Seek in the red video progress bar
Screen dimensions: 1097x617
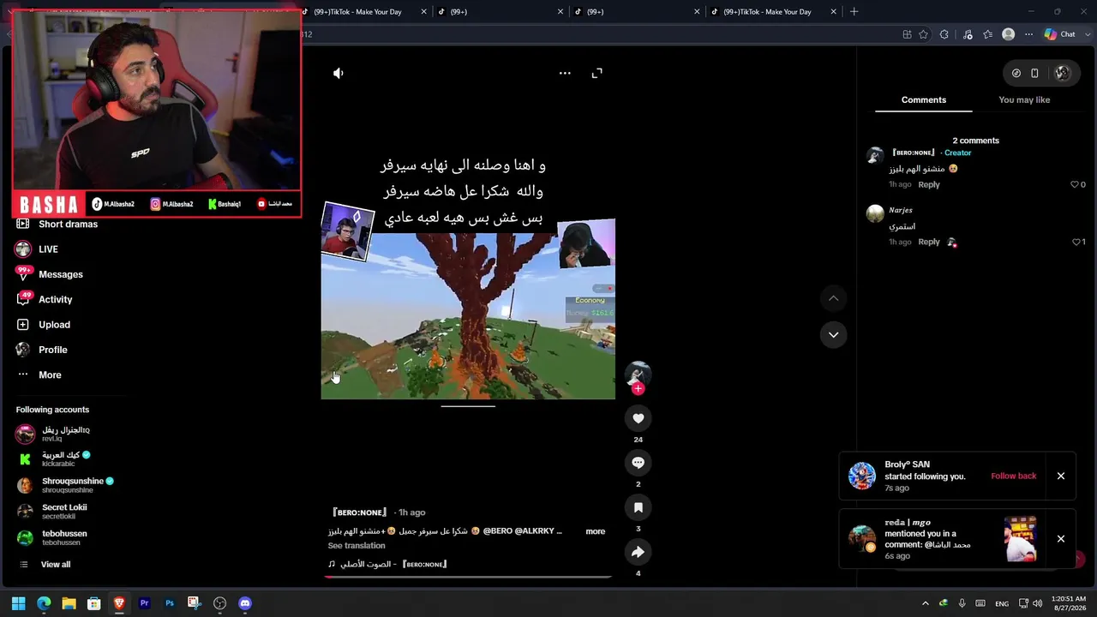click(468, 577)
